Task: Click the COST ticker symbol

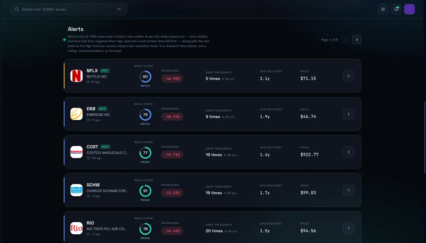Action: point(92,147)
